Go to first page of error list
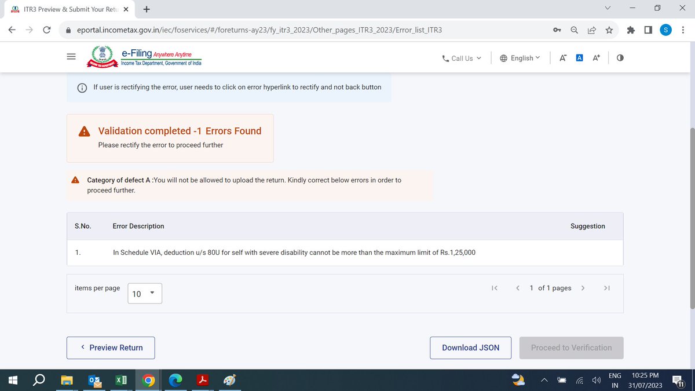 [494, 288]
